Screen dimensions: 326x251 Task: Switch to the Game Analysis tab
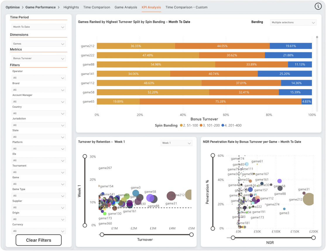click(126, 7)
